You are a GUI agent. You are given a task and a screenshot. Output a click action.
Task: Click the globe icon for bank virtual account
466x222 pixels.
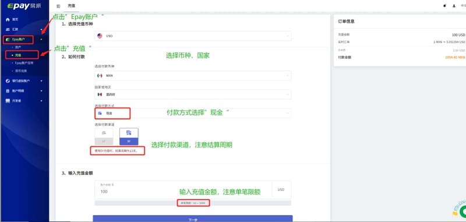coord(8,81)
